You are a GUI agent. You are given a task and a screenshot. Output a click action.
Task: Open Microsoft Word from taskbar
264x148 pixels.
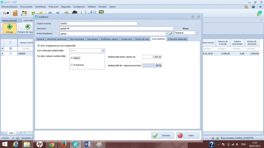(x=87, y=144)
